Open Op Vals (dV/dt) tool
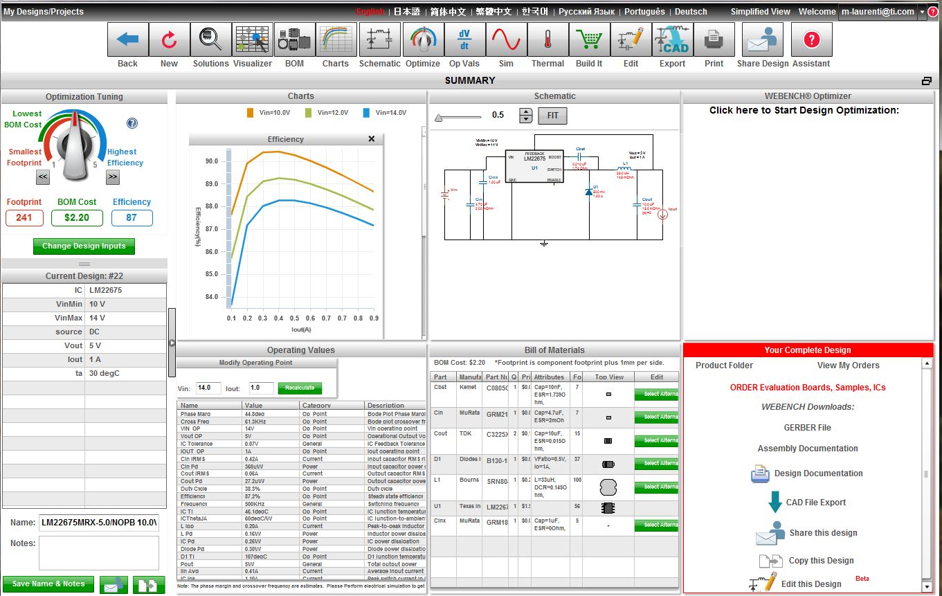This screenshot has height=596, width=942. click(x=464, y=39)
